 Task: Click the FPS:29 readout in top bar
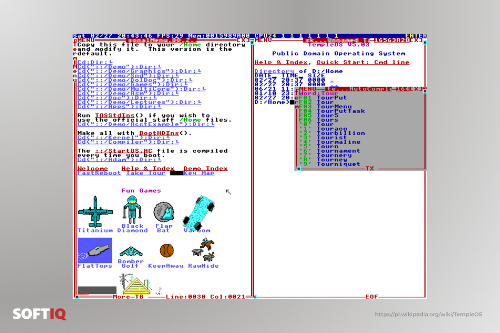click(x=170, y=36)
